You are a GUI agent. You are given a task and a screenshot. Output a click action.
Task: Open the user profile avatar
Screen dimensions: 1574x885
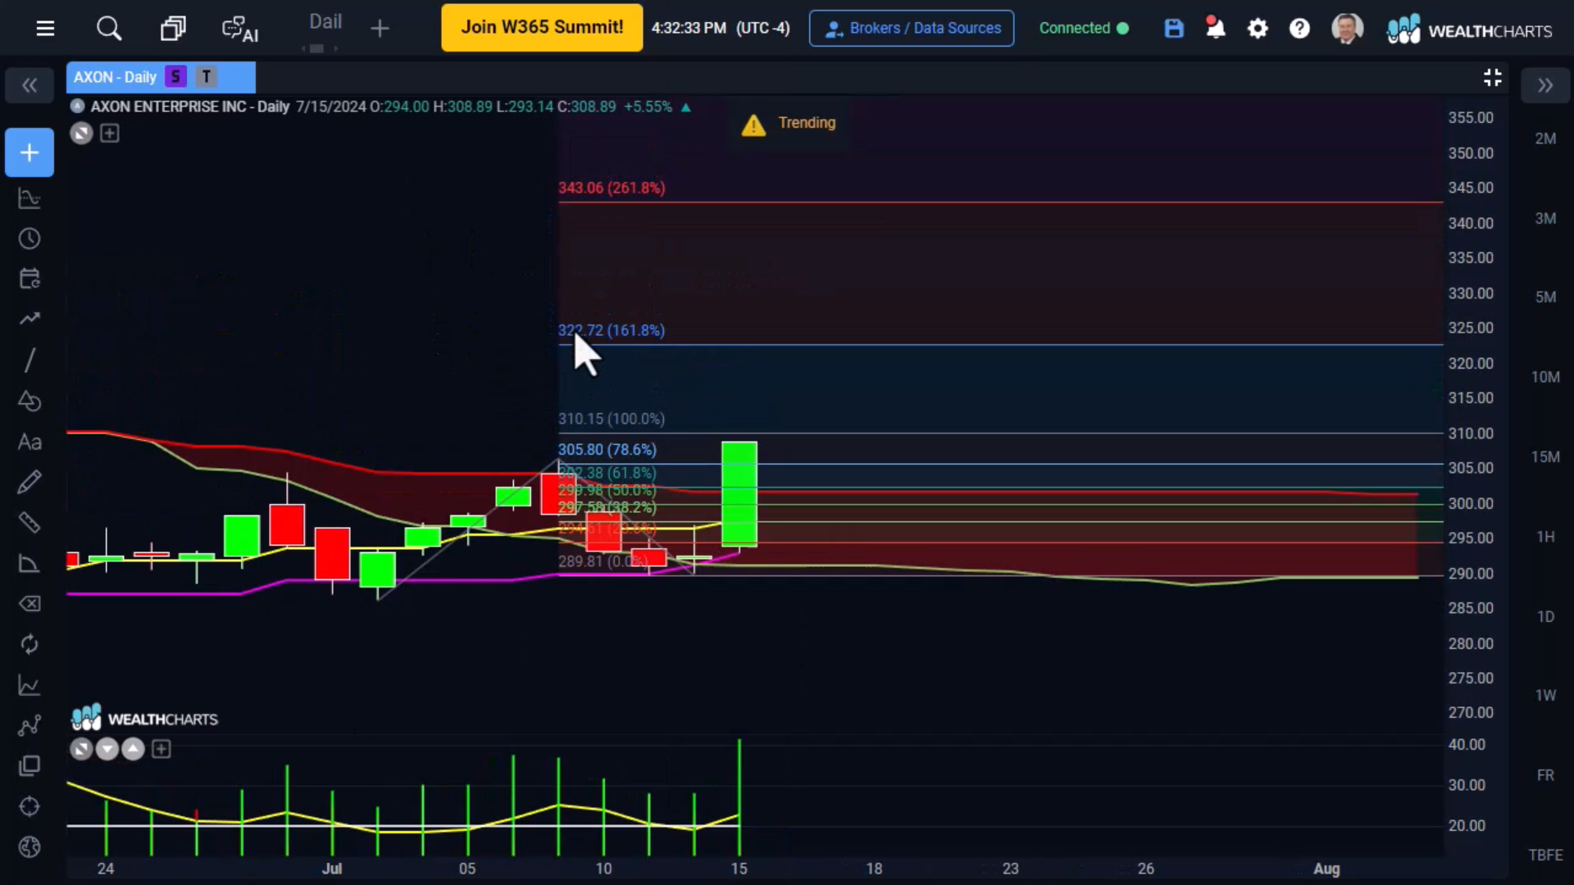1347,29
